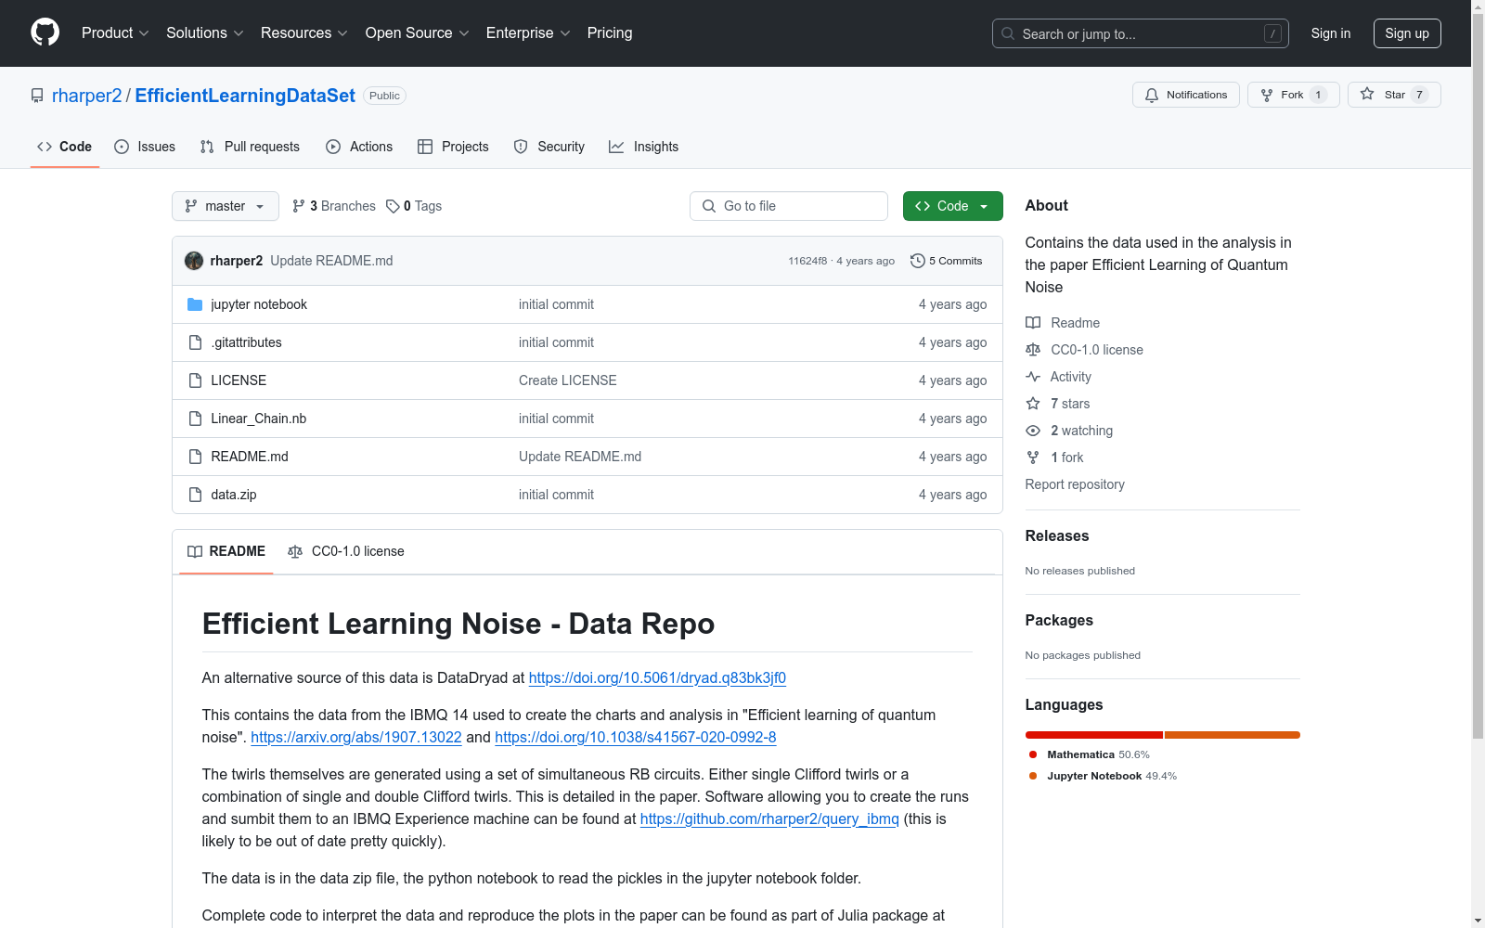View the 5 Commits history

pyautogui.click(x=947, y=261)
